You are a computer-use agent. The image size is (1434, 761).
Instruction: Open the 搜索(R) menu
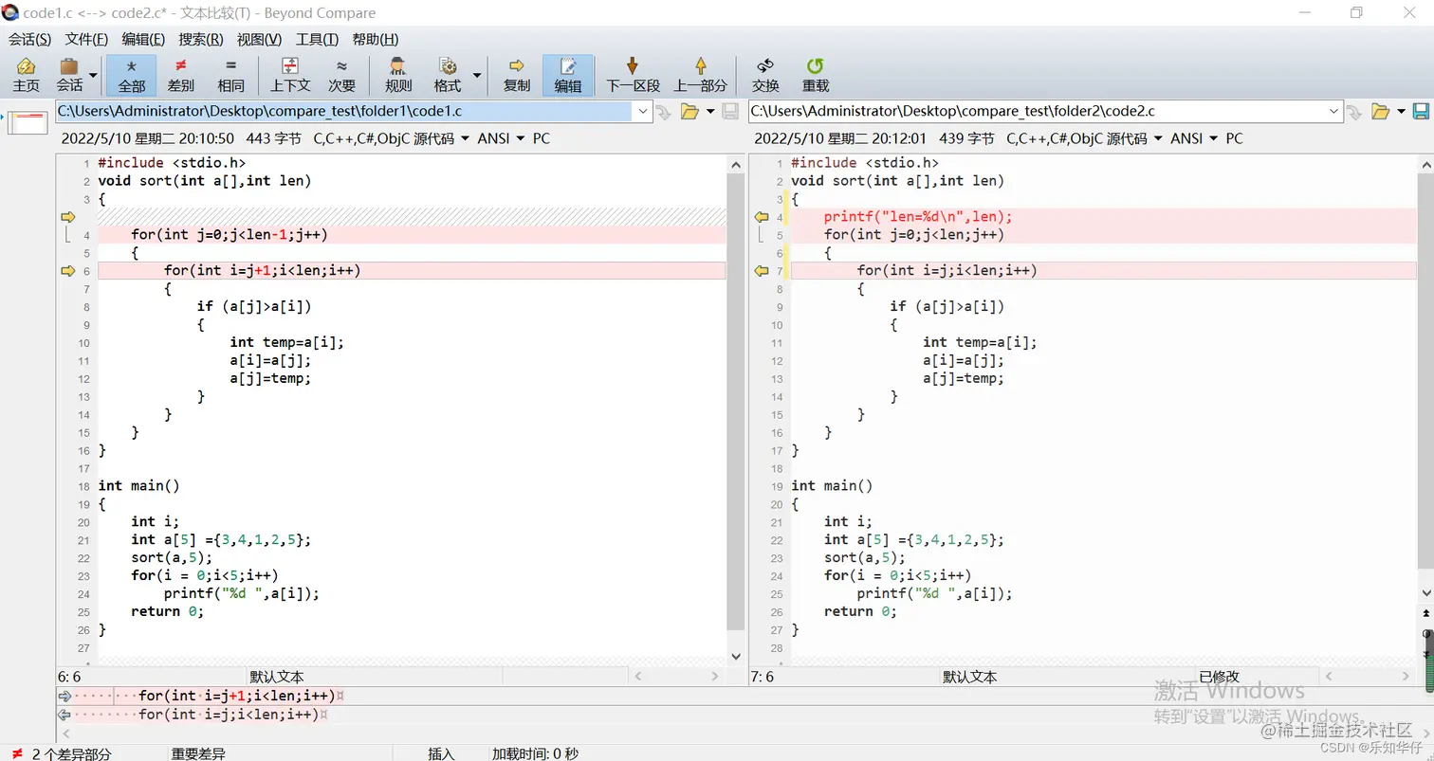[201, 39]
